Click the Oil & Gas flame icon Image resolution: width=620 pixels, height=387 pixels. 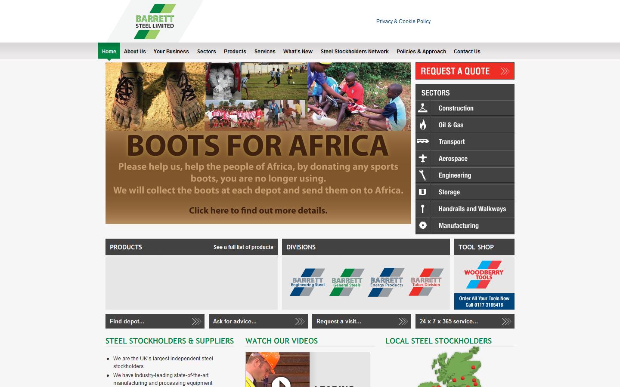[x=423, y=125]
